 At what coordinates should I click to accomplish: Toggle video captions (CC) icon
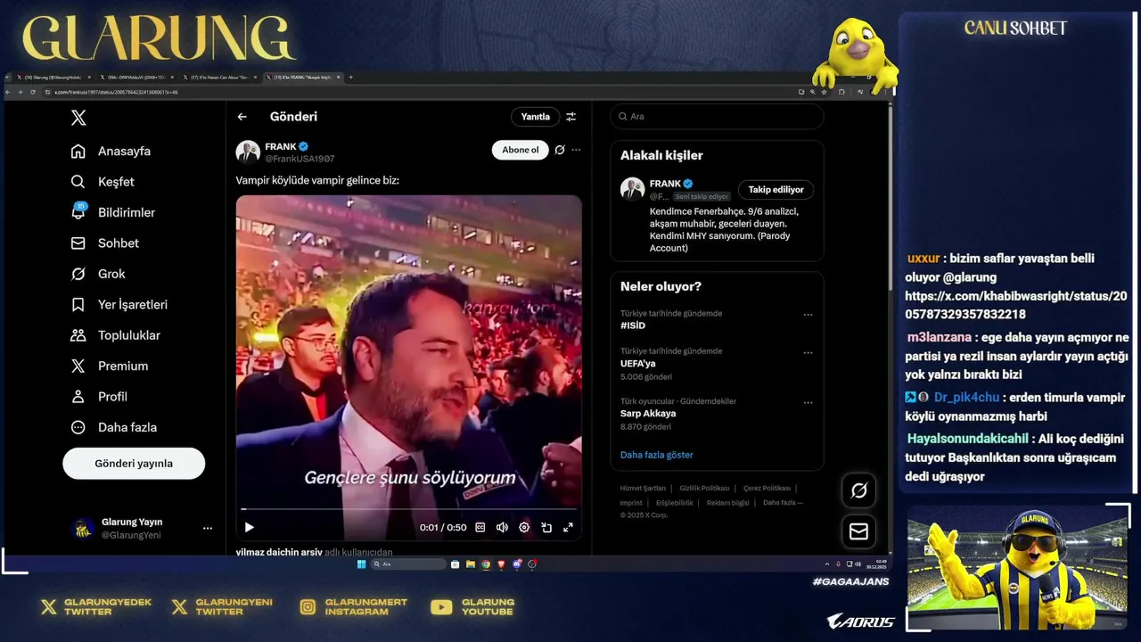point(480,528)
